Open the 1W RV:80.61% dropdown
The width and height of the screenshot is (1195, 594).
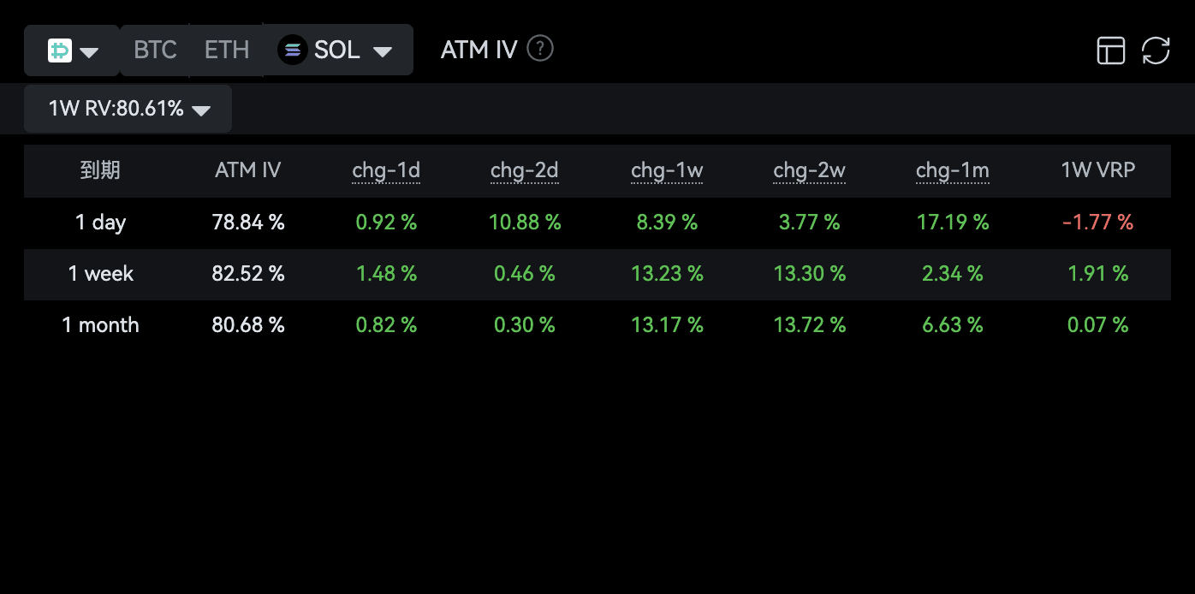pyautogui.click(x=128, y=109)
